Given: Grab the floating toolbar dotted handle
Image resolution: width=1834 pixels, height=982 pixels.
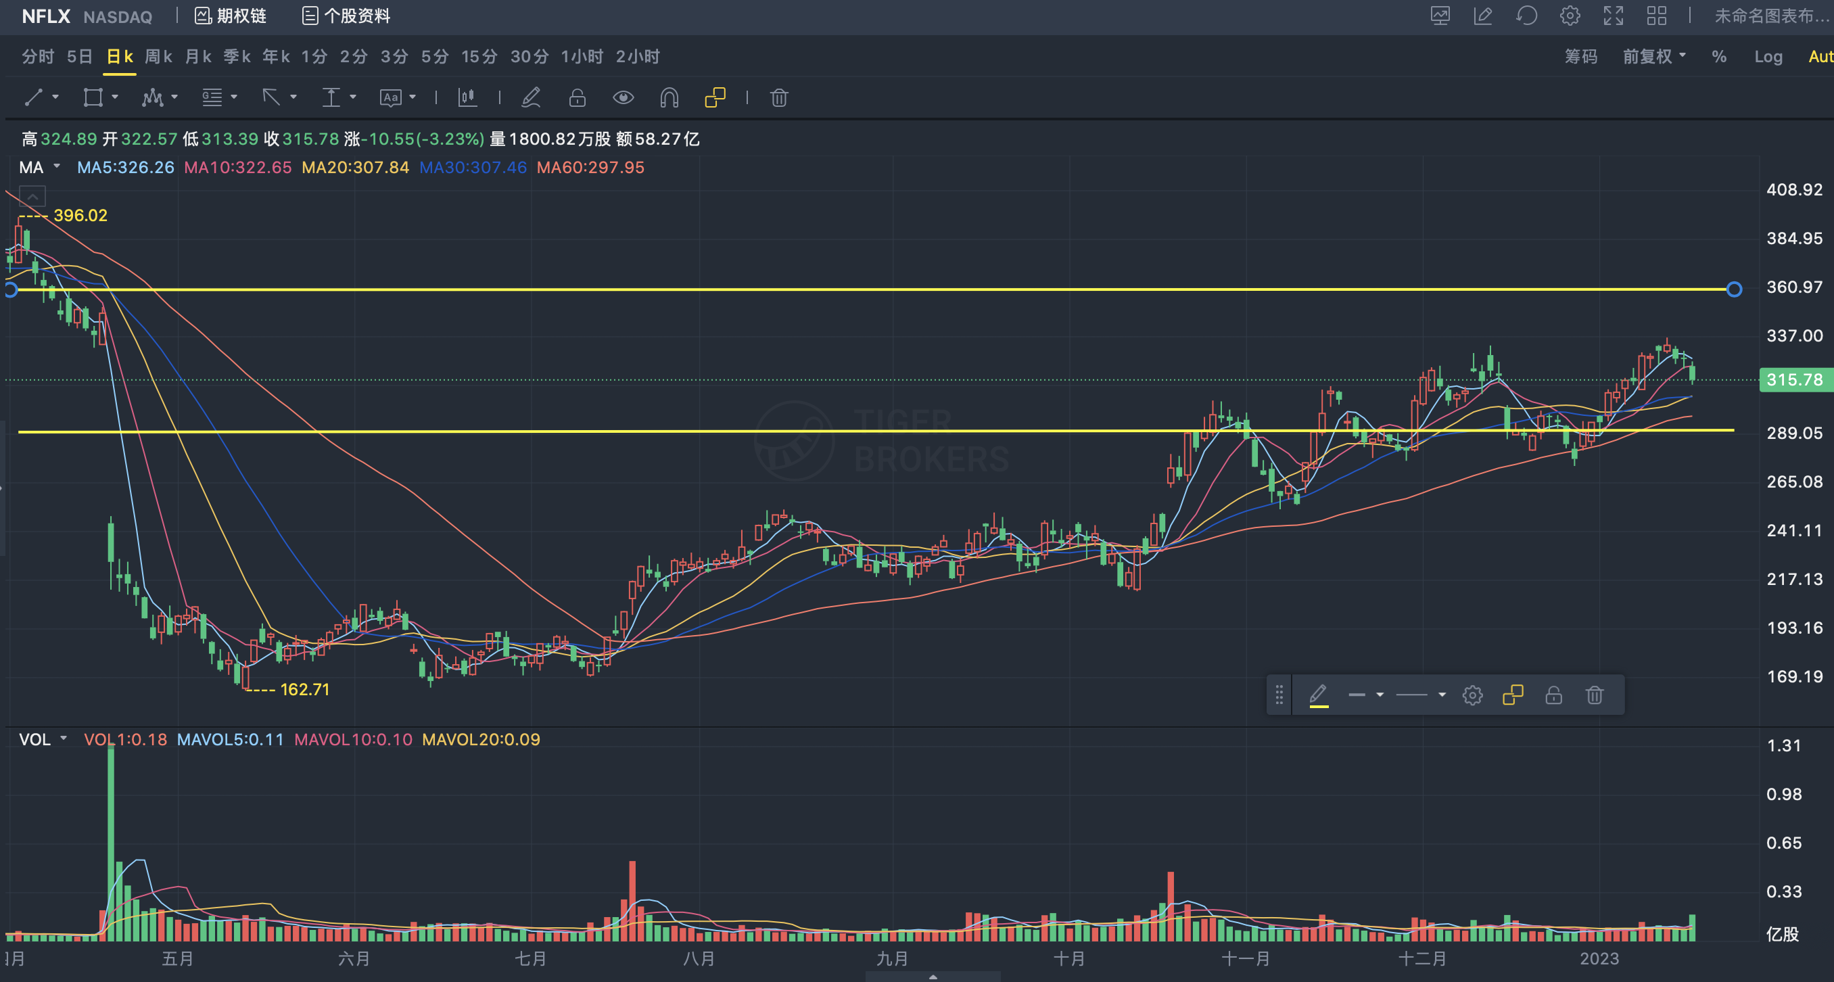Looking at the screenshot, I should [x=1279, y=695].
